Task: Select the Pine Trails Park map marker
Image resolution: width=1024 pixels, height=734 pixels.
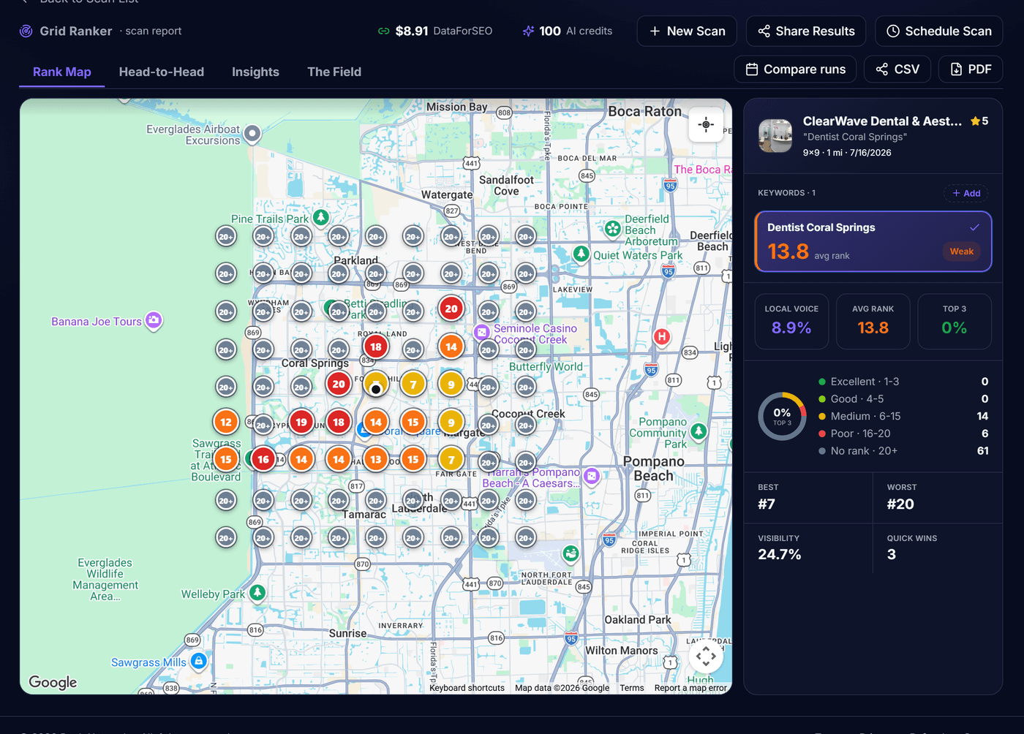Action: click(x=320, y=217)
